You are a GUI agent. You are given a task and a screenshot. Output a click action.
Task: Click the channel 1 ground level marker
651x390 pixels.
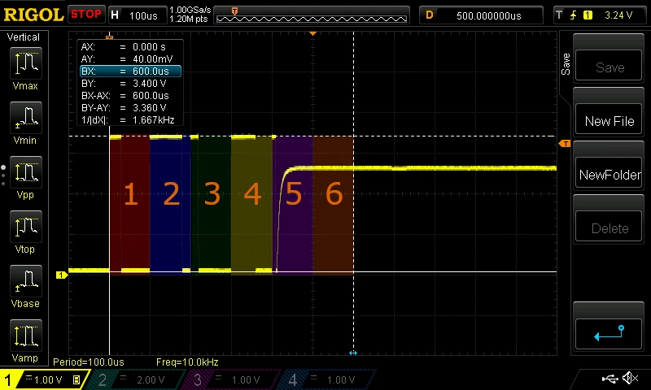tap(62, 275)
